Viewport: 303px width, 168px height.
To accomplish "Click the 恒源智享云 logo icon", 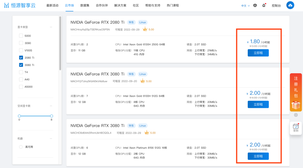I will click(x=6, y=5).
